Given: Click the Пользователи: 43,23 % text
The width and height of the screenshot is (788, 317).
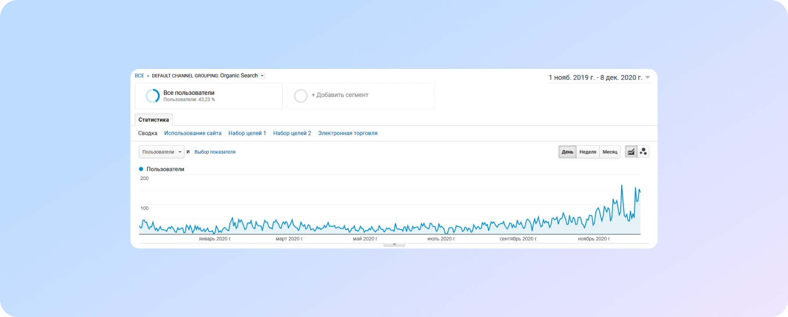Looking at the screenshot, I should pyautogui.click(x=189, y=100).
